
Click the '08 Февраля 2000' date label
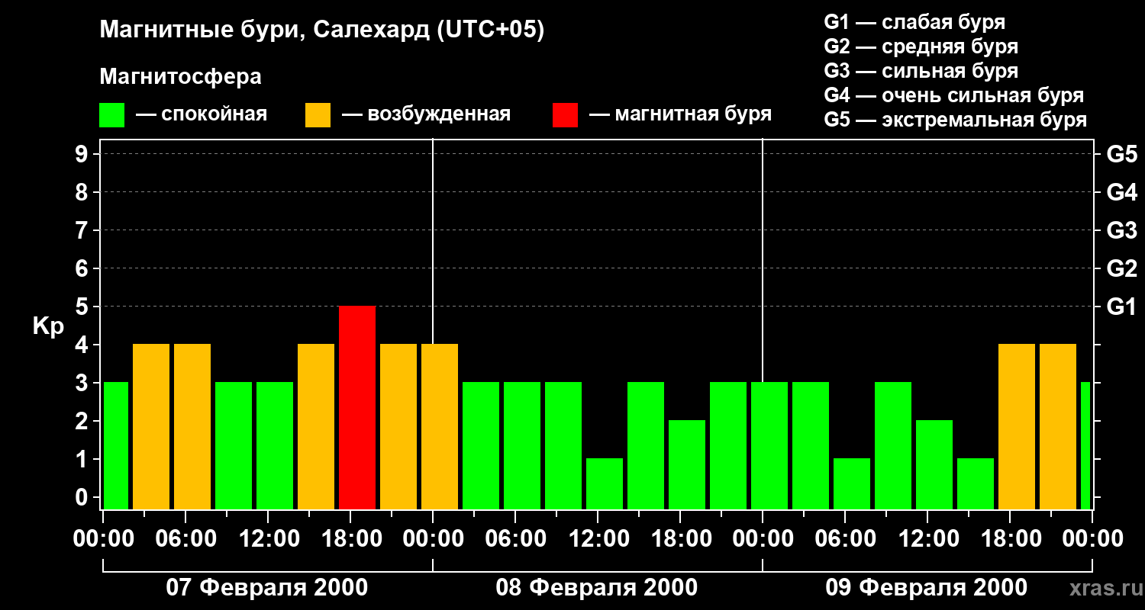pyautogui.click(x=597, y=588)
